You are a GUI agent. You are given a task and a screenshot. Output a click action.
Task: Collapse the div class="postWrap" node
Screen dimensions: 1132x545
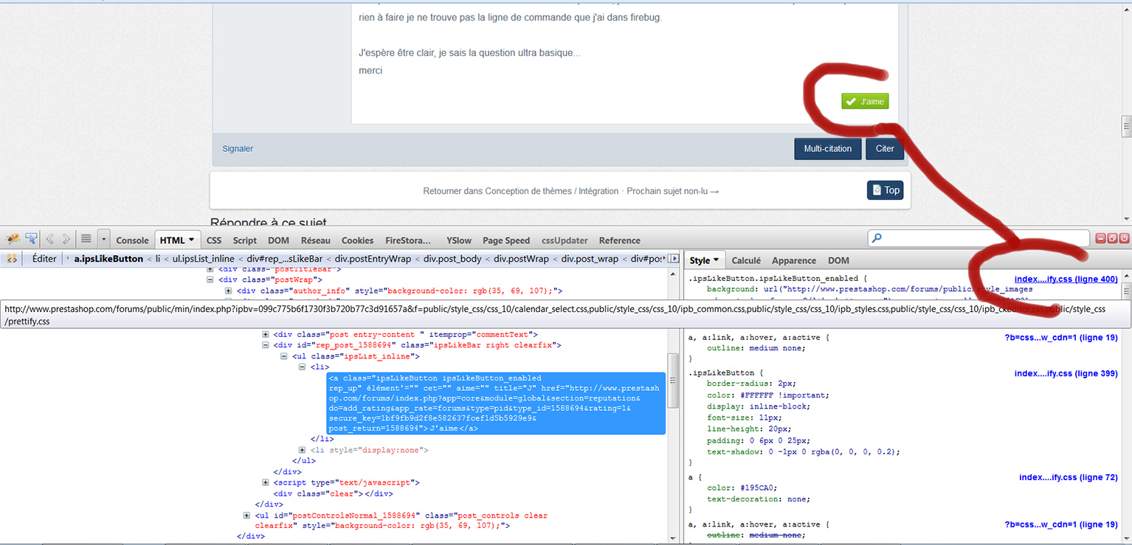click(210, 280)
